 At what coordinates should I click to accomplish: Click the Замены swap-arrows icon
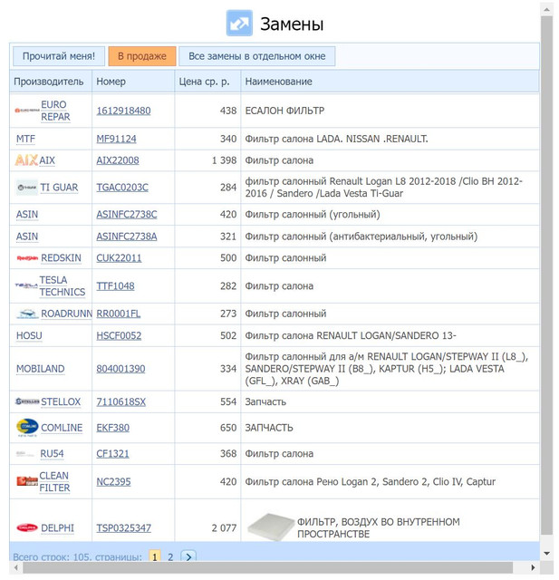[x=239, y=24]
